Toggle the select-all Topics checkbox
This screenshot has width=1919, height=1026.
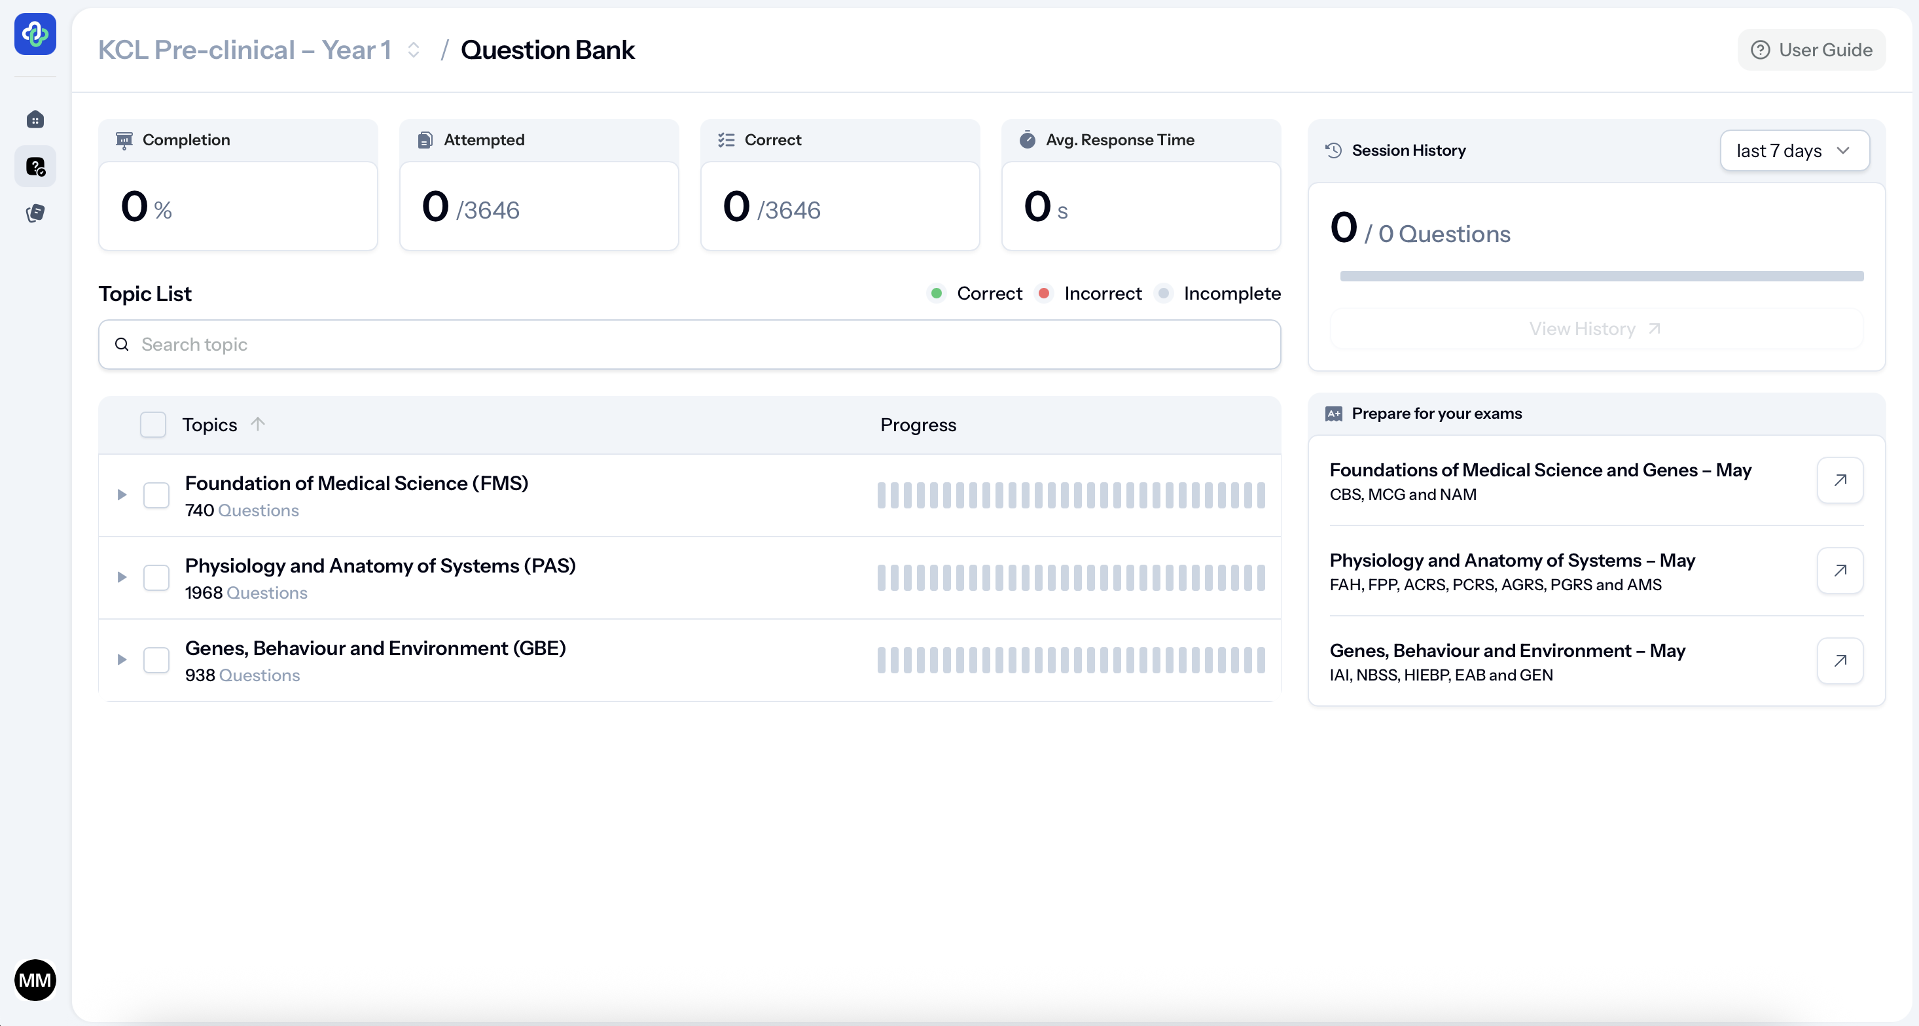coord(153,425)
